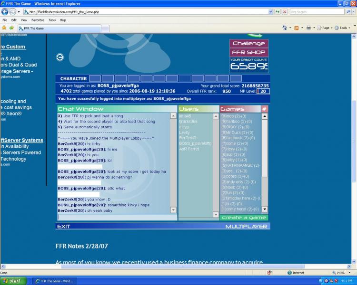Click the system tray clock 4:11 PM
This screenshot has width=357, height=285.
tap(347, 281)
